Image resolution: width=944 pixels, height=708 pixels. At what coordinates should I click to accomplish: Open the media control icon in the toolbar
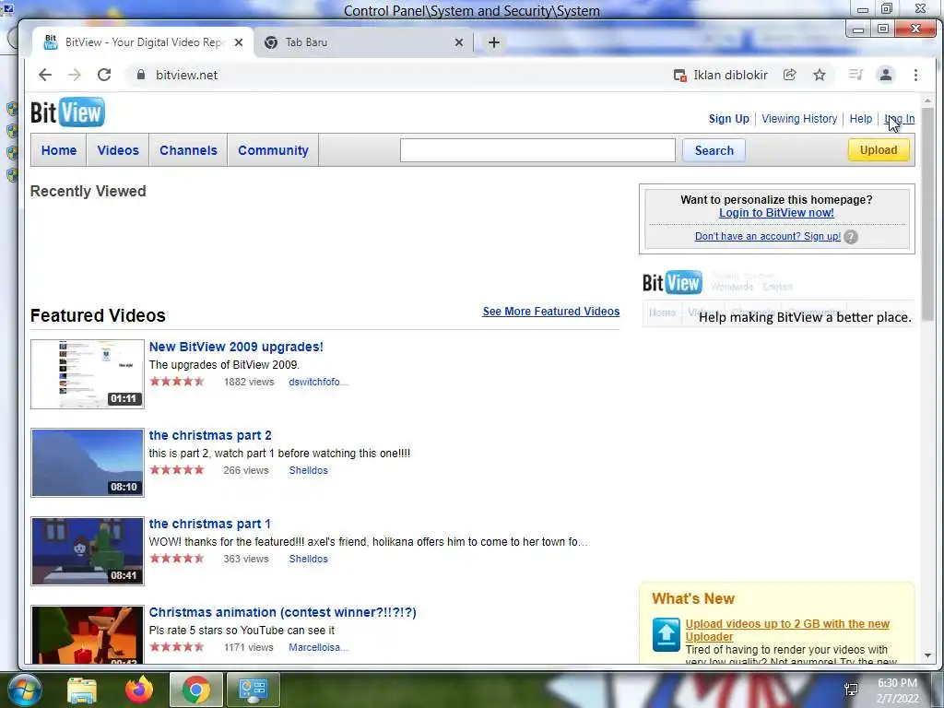pyautogui.click(x=855, y=75)
